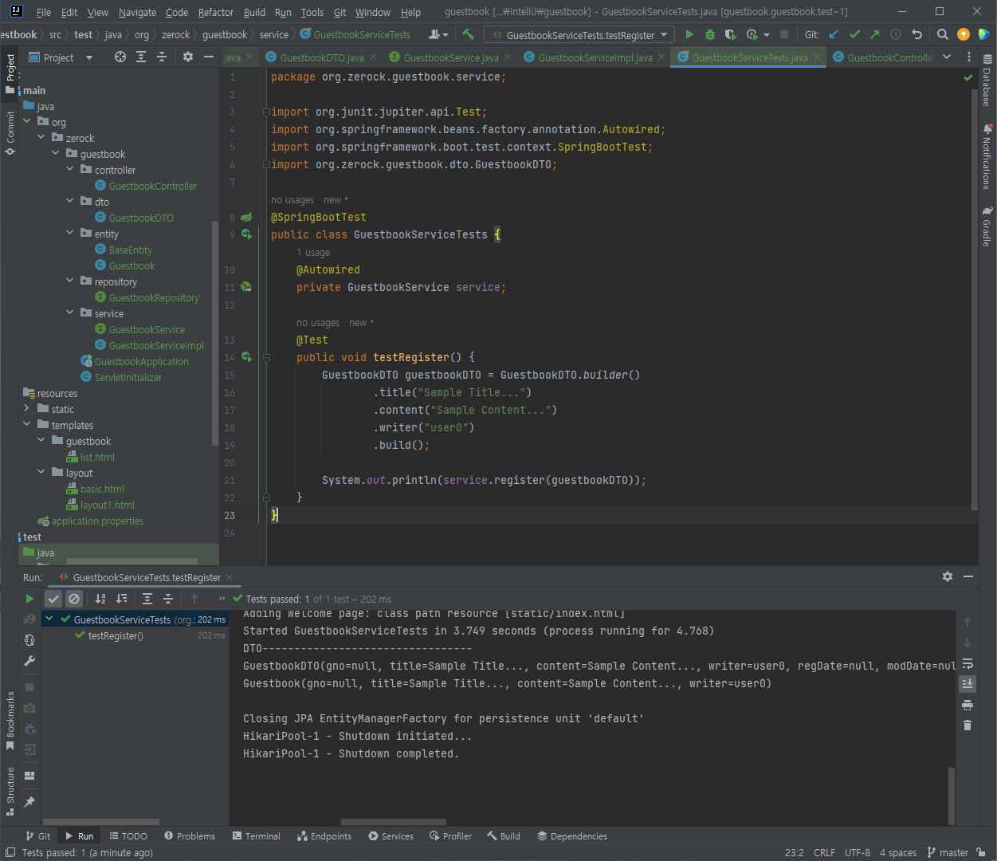The height and width of the screenshot is (861, 997).
Task: Click Git update project arrow
Action: 834,34
